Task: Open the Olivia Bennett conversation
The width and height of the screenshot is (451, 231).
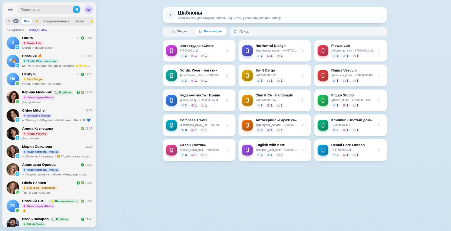Action: pos(49,188)
